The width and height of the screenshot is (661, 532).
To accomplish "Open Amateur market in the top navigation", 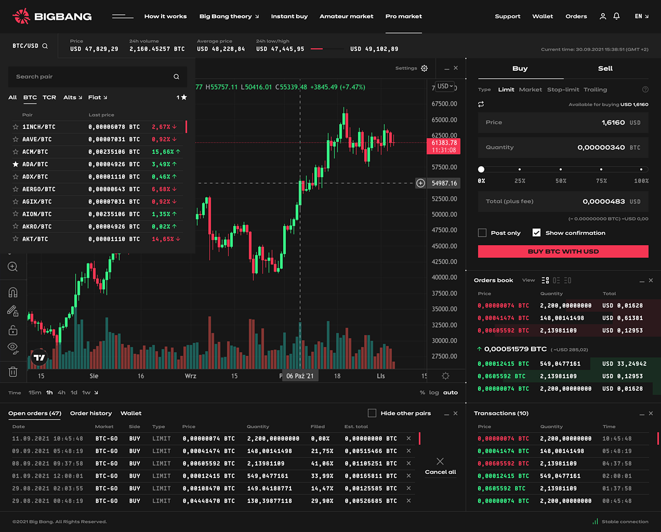I will 347,16.
